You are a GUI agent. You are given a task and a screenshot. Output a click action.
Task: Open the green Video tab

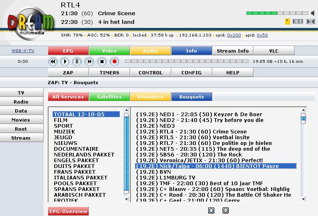coord(109,51)
